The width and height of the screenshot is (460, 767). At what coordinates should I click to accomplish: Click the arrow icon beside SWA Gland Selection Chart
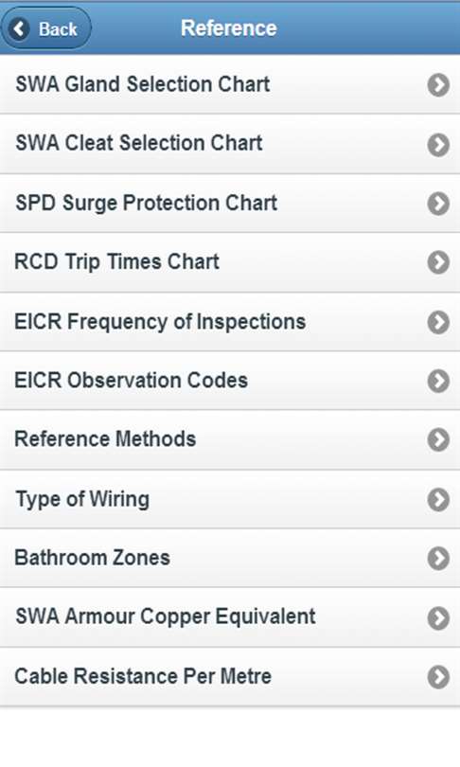[x=438, y=84]
